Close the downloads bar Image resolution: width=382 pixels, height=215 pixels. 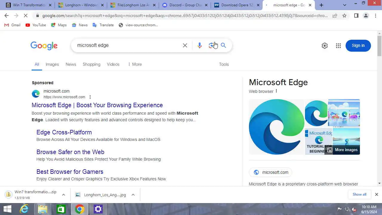pyautogui.click(x=377, y=194)
